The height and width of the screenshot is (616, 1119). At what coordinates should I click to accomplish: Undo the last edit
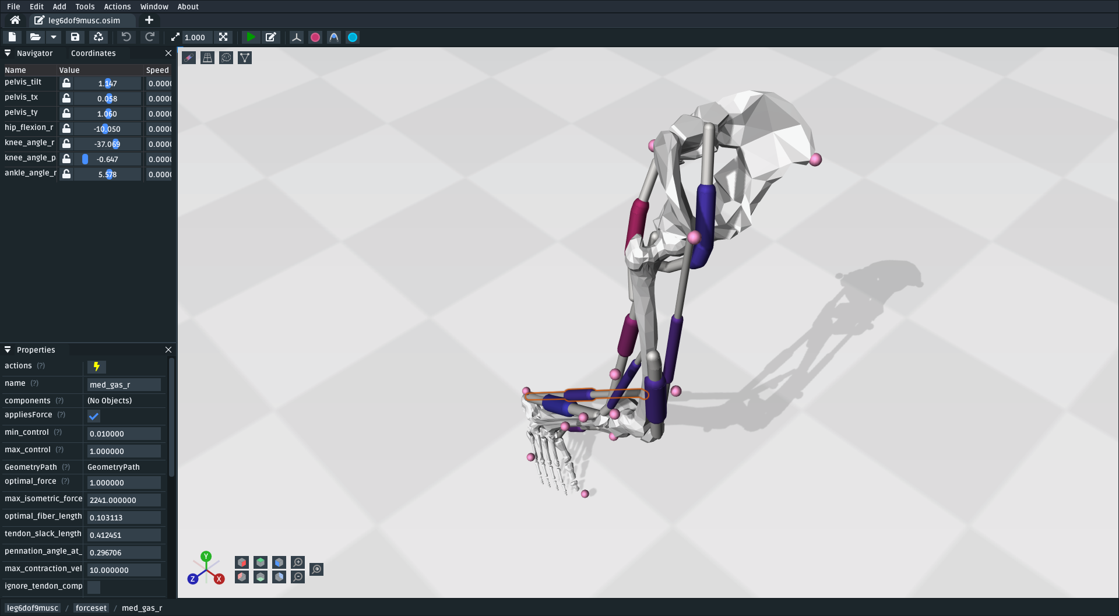(x=125, y=37)
